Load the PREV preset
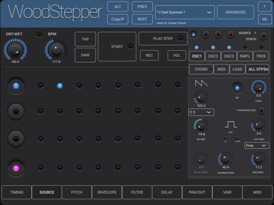The height and width of the screenshot is (205, 274). coord(142,6)
